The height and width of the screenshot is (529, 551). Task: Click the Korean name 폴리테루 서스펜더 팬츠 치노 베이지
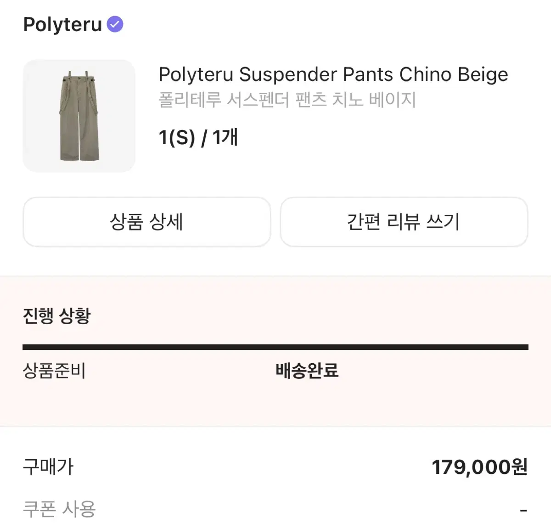point(287,101)
